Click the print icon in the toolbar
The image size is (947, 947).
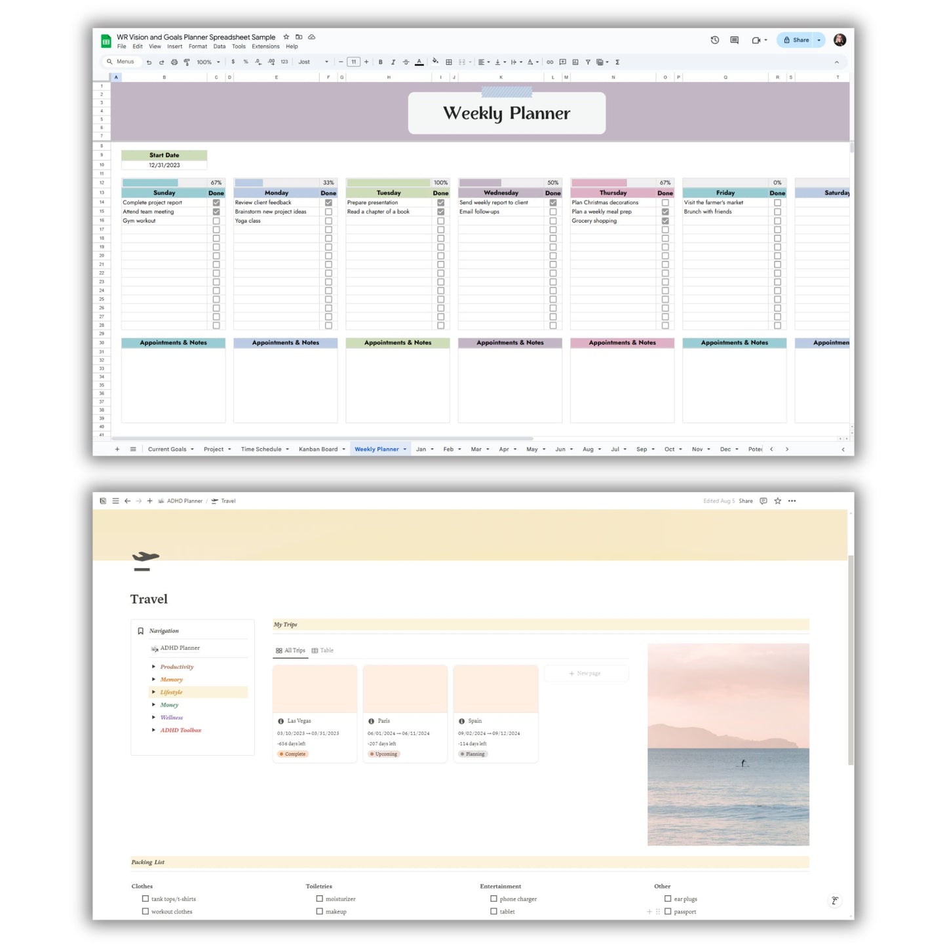pos(174,62)
